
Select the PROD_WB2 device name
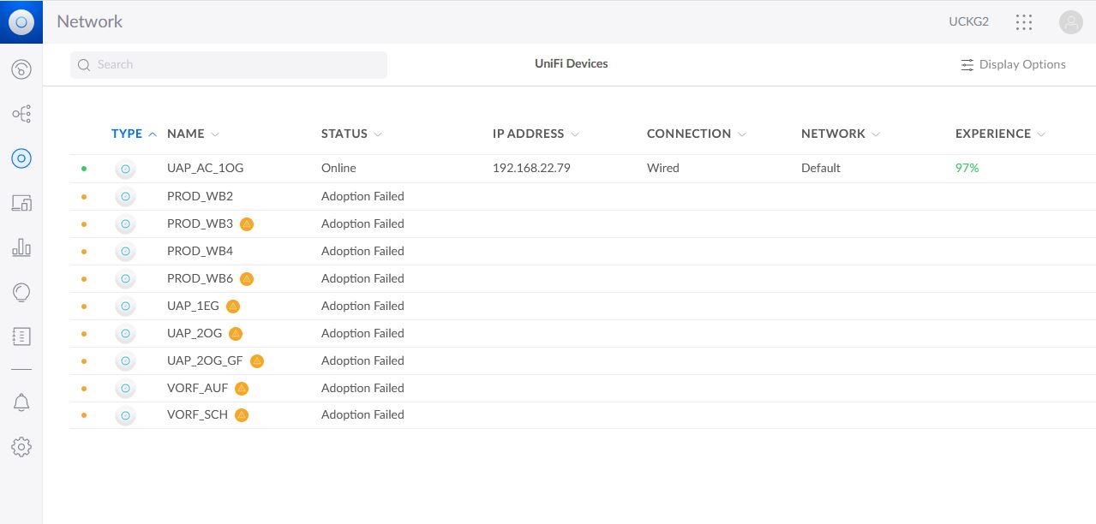point(200,196)
